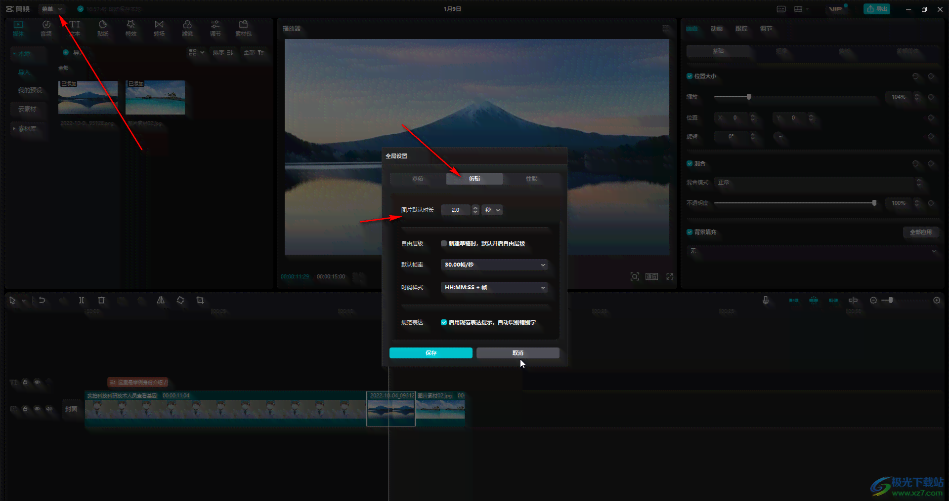The image size is (949, 501).
Task: Open the 背景填充 无 dropdown
Action: (813, 251)
